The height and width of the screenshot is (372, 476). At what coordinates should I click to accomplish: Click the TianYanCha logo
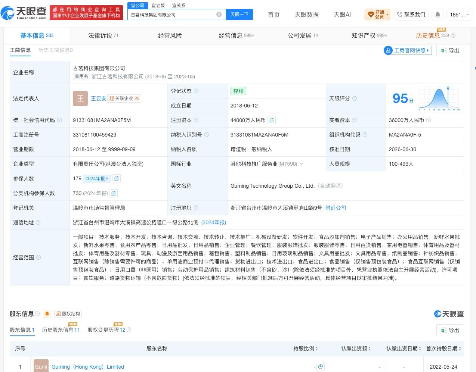click(x=24, y=13)
